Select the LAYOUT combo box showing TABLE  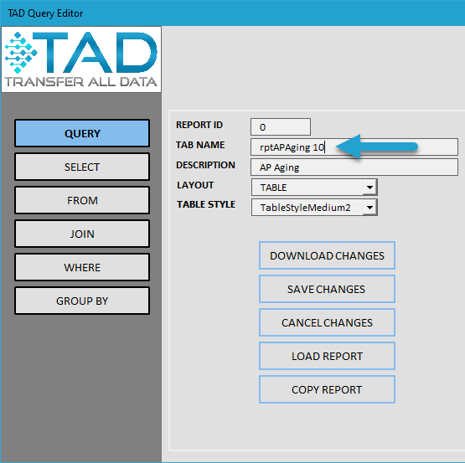pyautogui.click(x=314, y=187)
